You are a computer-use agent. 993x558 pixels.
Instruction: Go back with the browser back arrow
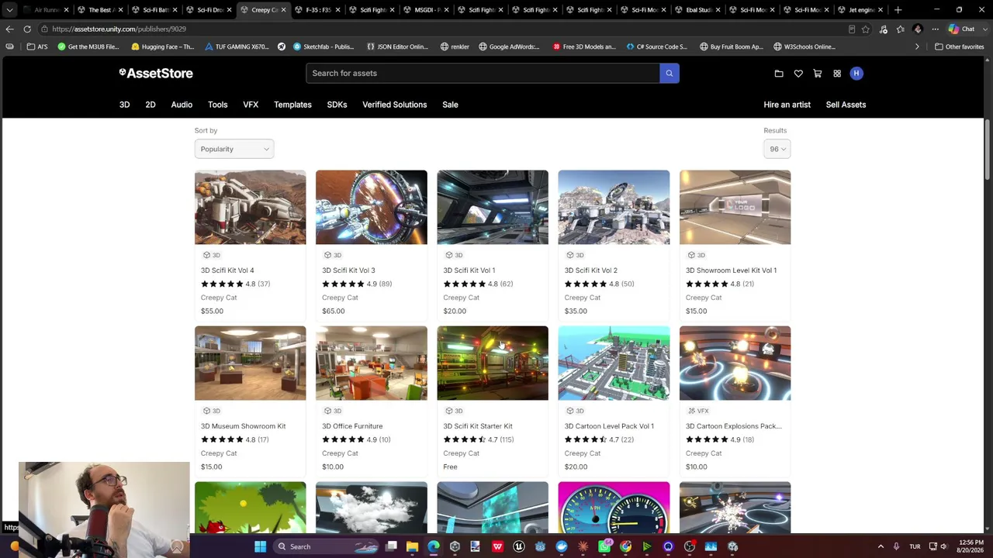click(9, 29)
